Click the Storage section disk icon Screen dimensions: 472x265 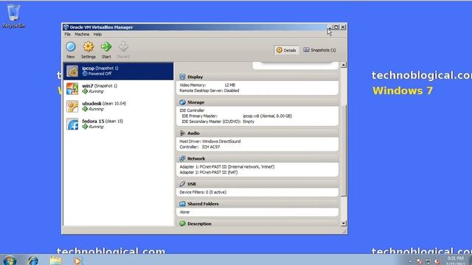[x=182, y=102]
